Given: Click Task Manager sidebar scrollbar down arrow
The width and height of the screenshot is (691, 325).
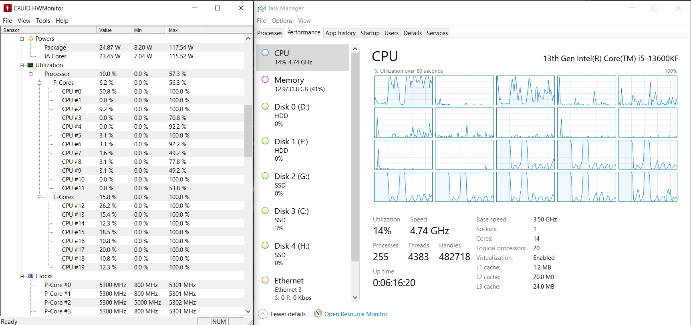Looking at the screenshot, I should click(355, 297).
